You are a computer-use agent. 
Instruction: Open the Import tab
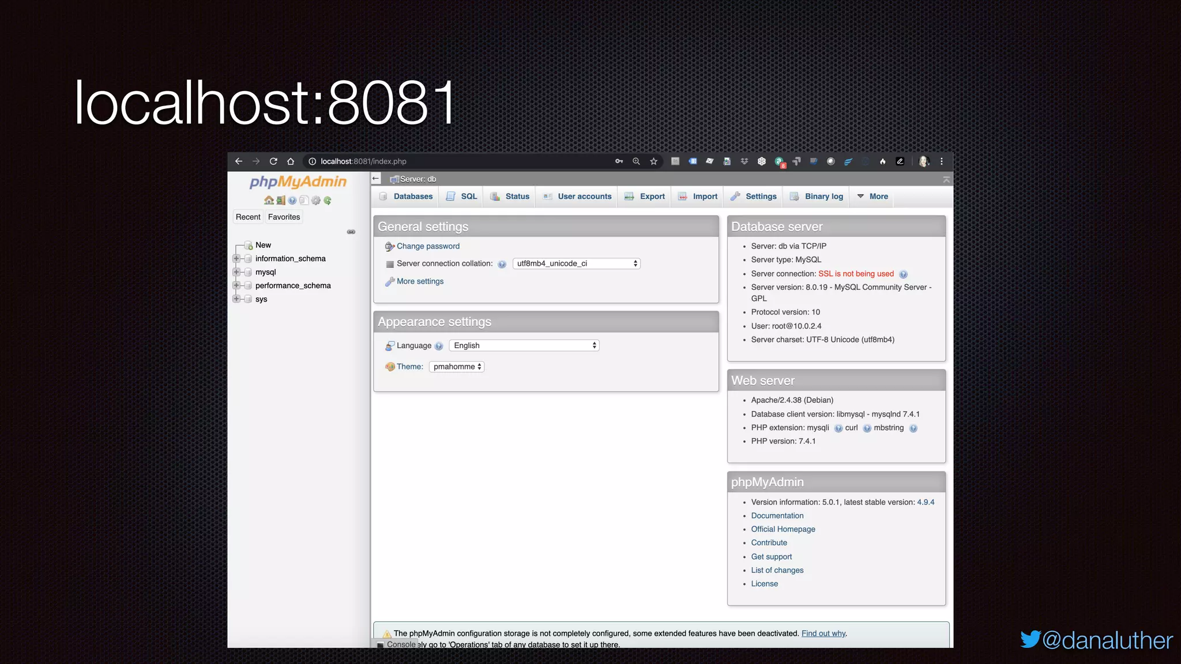pos(698,197)
